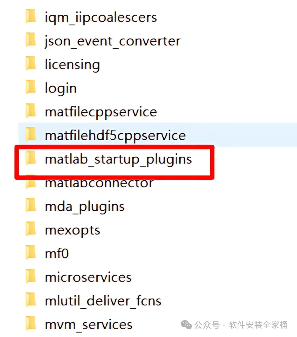Image resolution: width=297 pixels, height=337 pixels.
Task: Click the matfilecppservice folder icon
Action: point(31,111)
